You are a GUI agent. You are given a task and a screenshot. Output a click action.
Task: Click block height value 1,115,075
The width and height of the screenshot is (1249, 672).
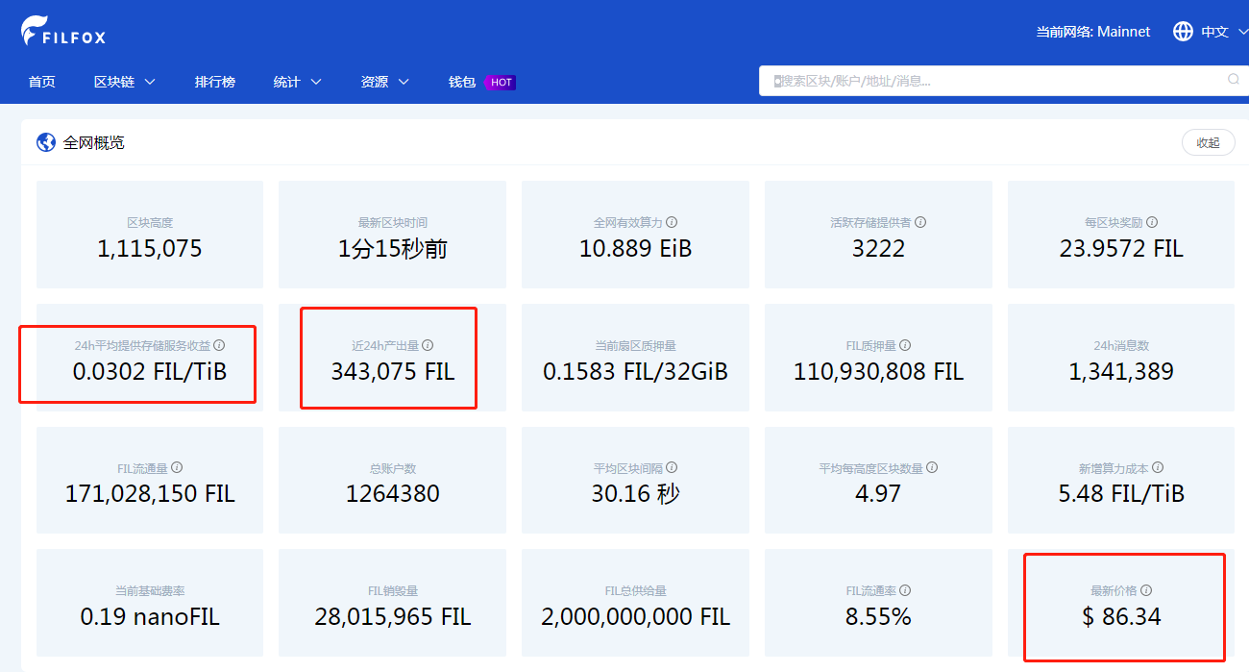point(150,249)
